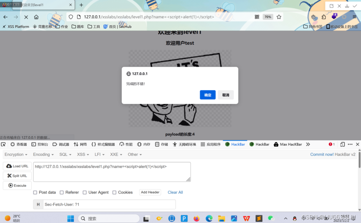Click the QR code icon in address bar
Viewport: 361px width, 223px height.
(257, 17)
